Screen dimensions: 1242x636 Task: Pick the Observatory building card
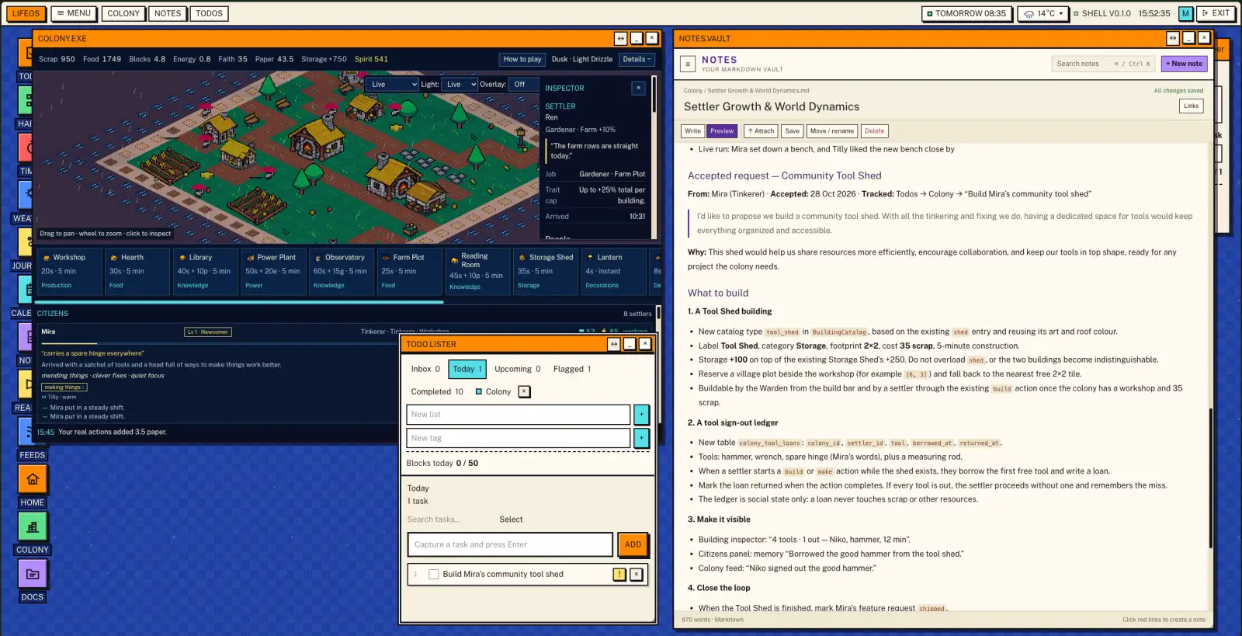[x=342, y=271]
